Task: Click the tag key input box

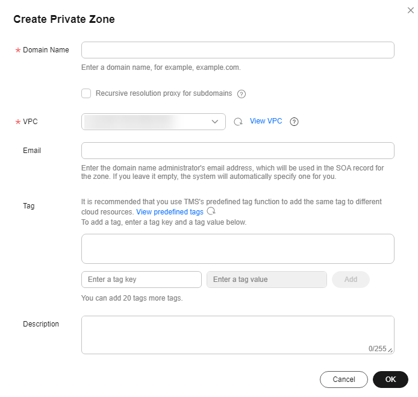Action: [142, 280]
